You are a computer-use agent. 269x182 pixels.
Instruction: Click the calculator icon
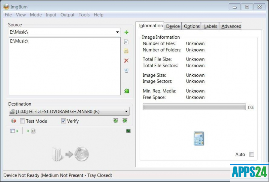coord(199,138)
